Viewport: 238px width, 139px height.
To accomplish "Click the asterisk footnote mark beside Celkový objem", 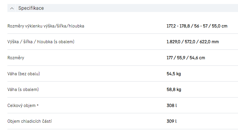I will [x=38, y=105].
